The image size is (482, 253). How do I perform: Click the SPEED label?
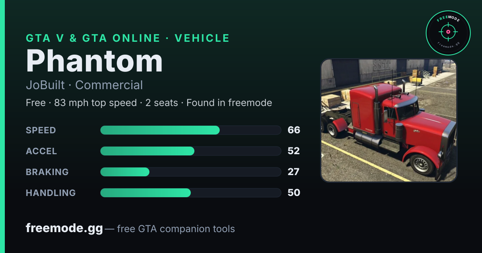(x=41, y=130)
